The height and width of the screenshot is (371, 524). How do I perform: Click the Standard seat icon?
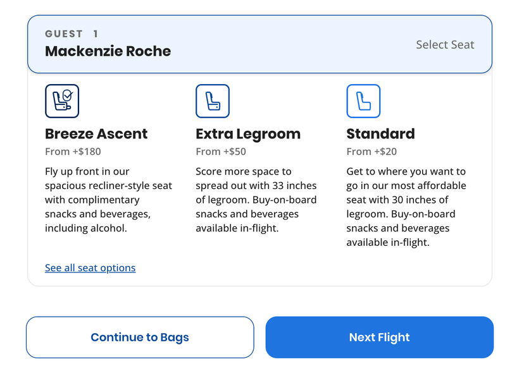363,101
